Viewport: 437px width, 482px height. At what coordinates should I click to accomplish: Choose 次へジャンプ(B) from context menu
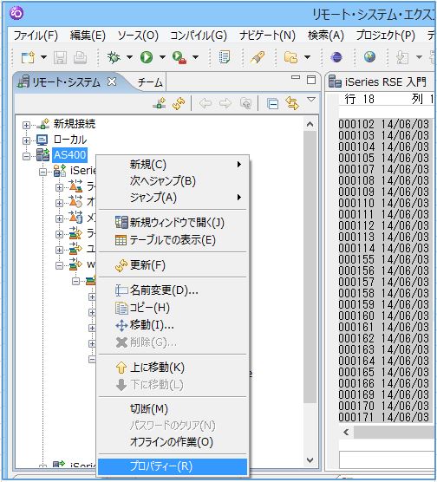click(173, 180)
